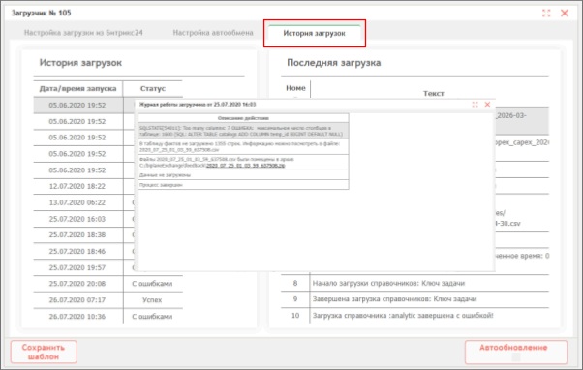583x370 pixels.
Task: Switch to Настройка загрузки из Битрикс24 tab
Action: coord(83,33)
